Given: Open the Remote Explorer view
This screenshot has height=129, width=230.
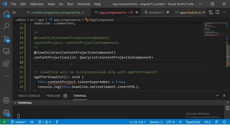Looking at the screenshot, I should 6,51.
